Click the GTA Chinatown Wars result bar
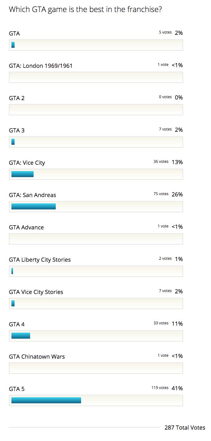This screenshot has height=441, width=211. click(96, 368)
